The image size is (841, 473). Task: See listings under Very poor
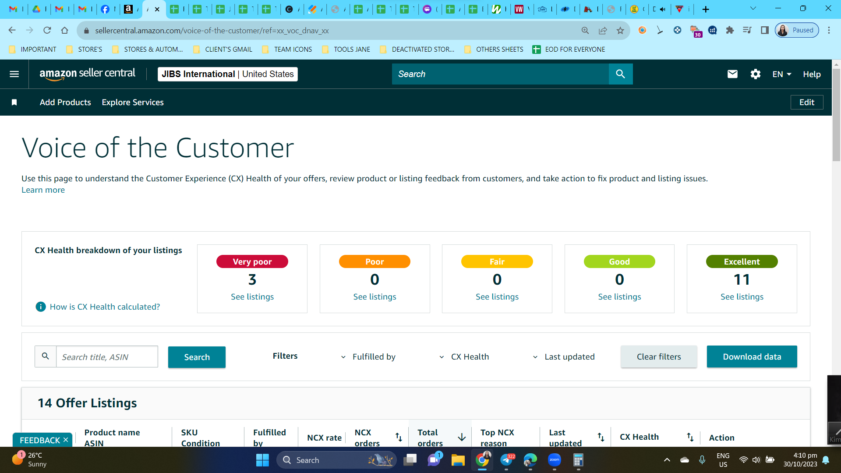point(252,297)
